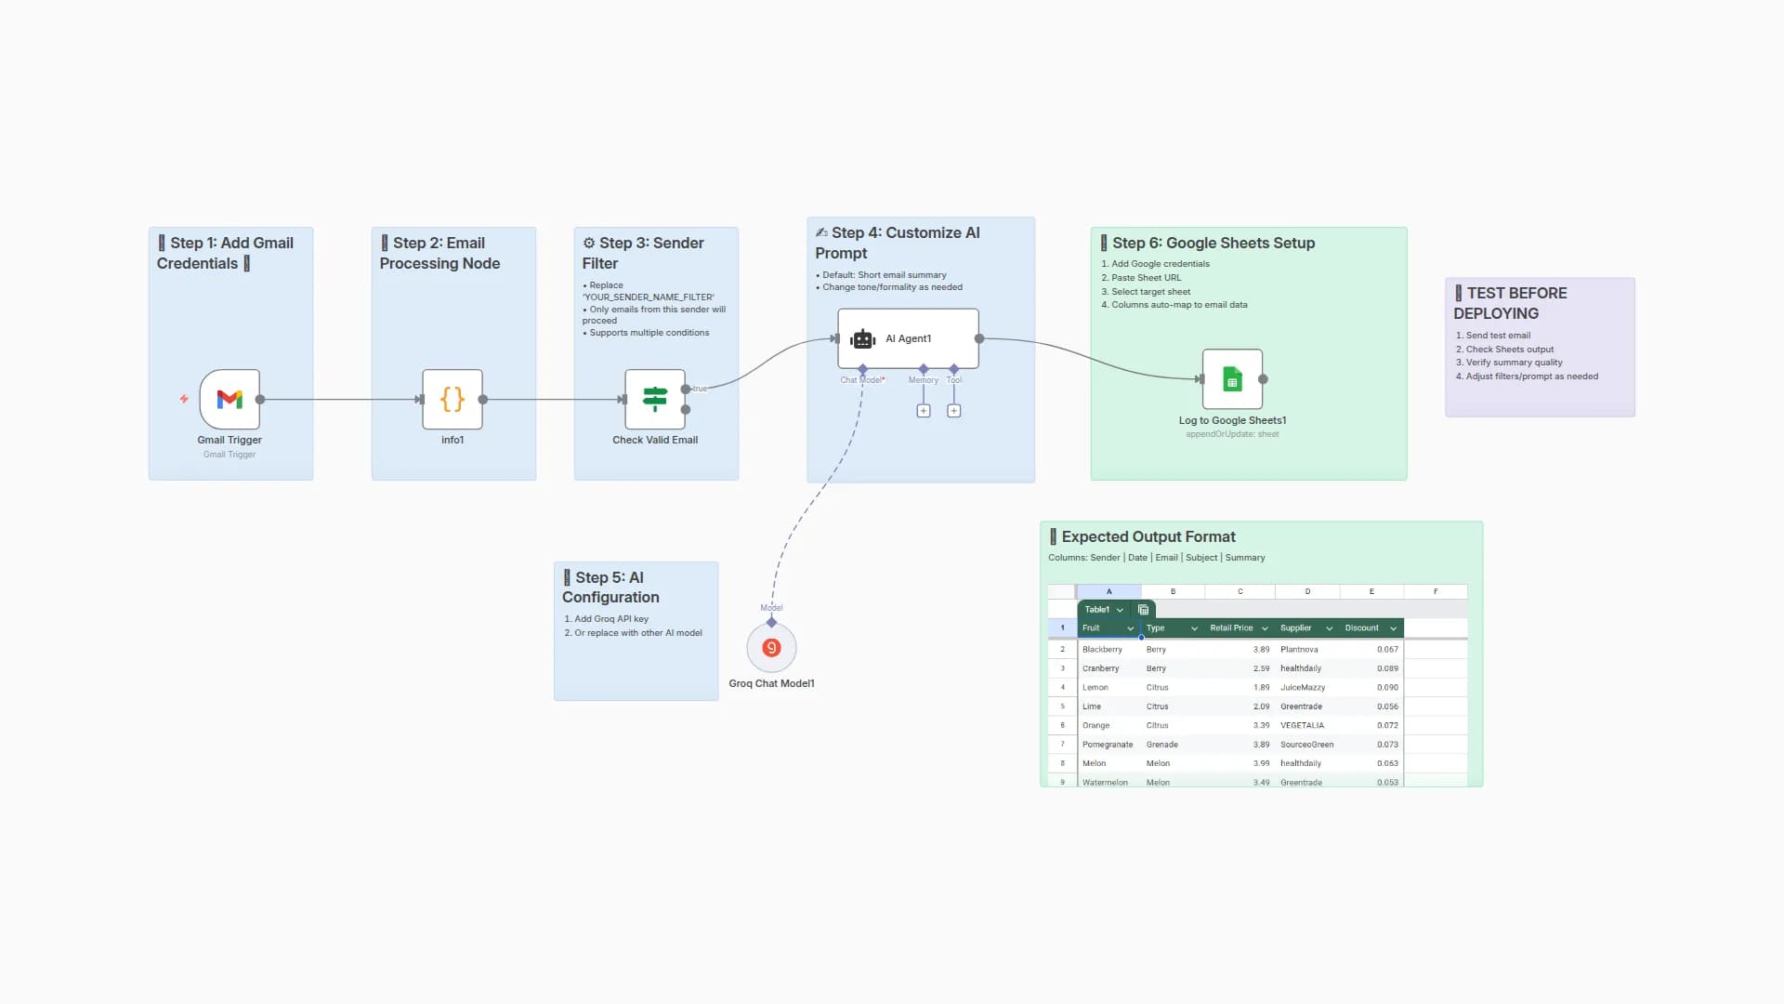Open the Supplier column filter dropdown
Screen dimensions: 1784x1004
(x=1329, y=627)
